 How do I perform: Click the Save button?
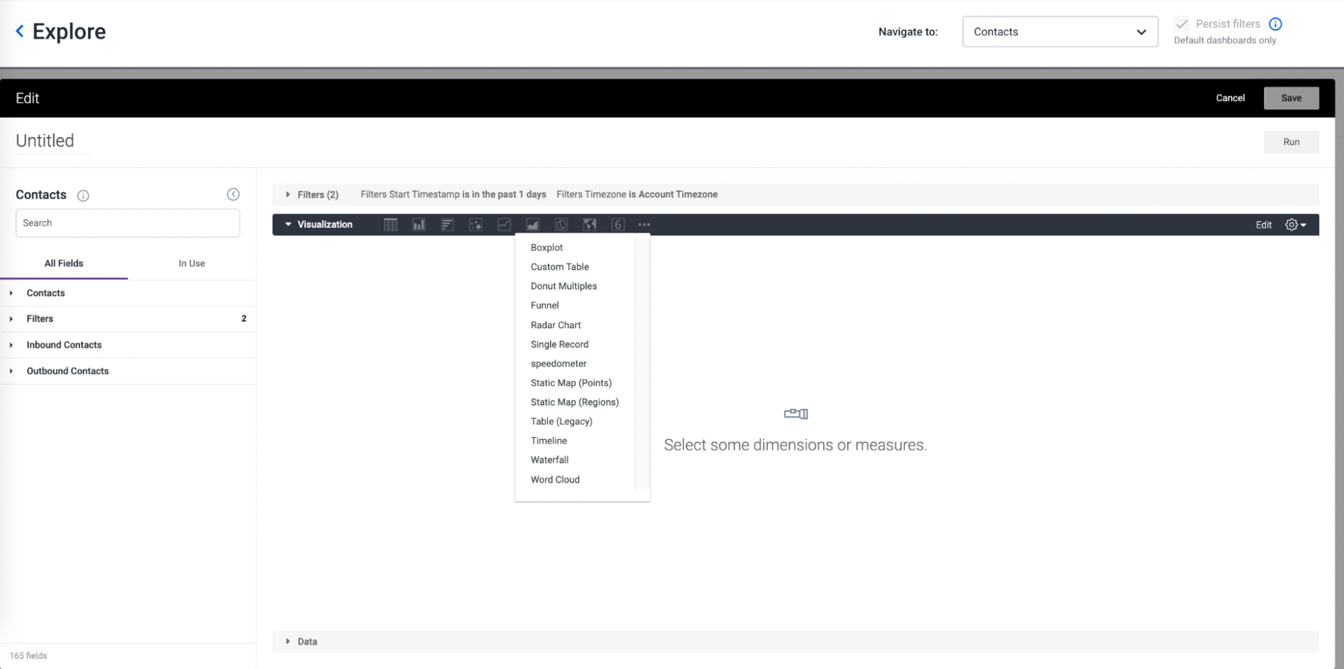point(1291,98)
